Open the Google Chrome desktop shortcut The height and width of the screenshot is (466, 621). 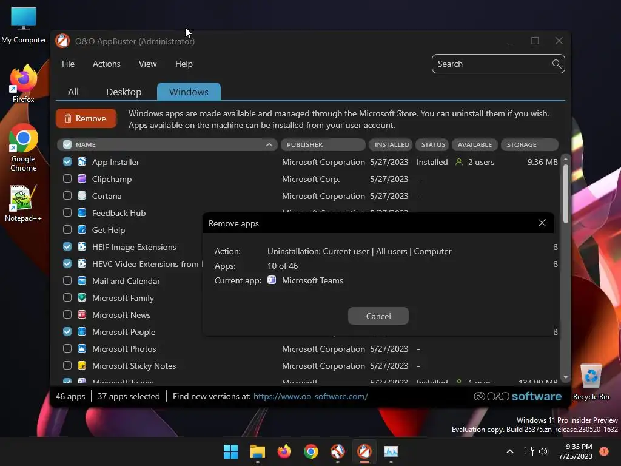(24, 147)
